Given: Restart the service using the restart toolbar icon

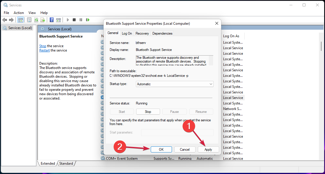Looking at the screenshot, I should click(88, 19).
